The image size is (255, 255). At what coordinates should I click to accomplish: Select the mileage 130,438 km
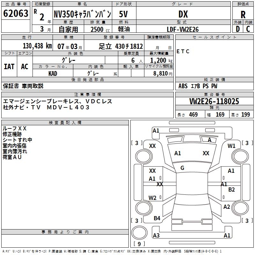coord(37,46)
